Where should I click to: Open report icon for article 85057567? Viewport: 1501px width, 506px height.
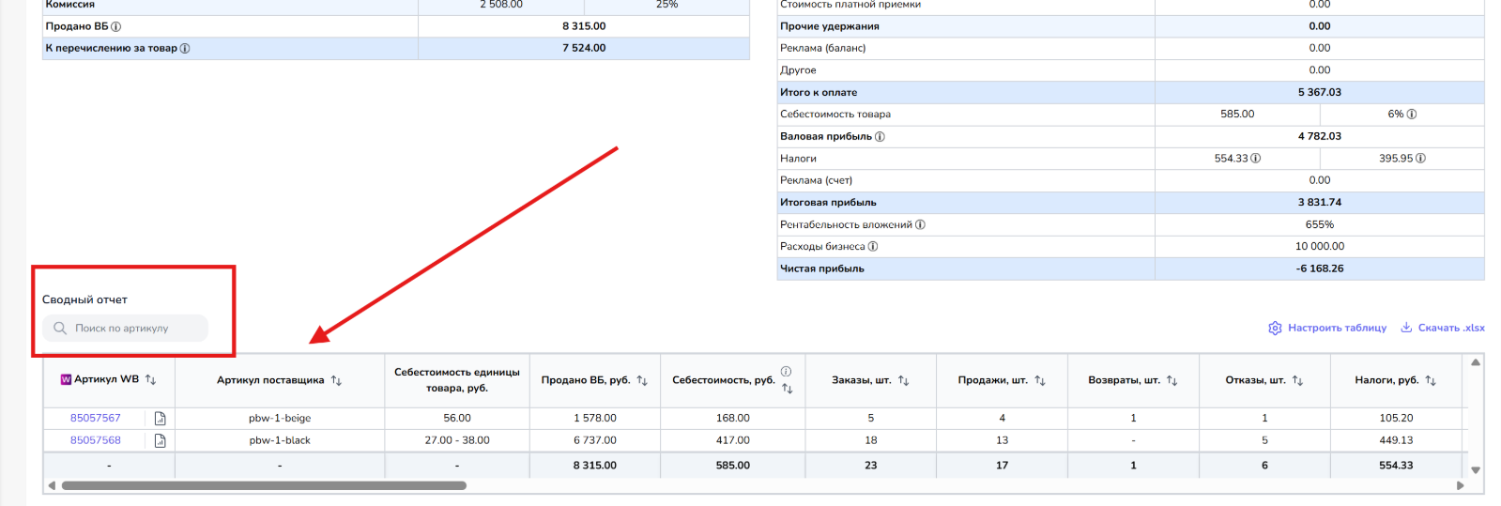point(160,419)
